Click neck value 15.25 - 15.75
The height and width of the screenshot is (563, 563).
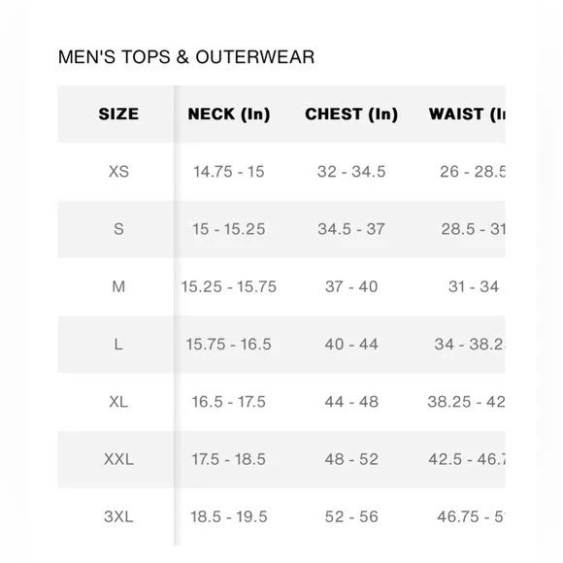point(229,286)
